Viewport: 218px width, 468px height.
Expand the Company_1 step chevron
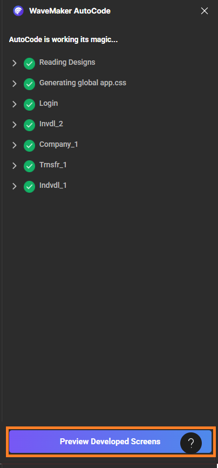click(x=14, y=145)
